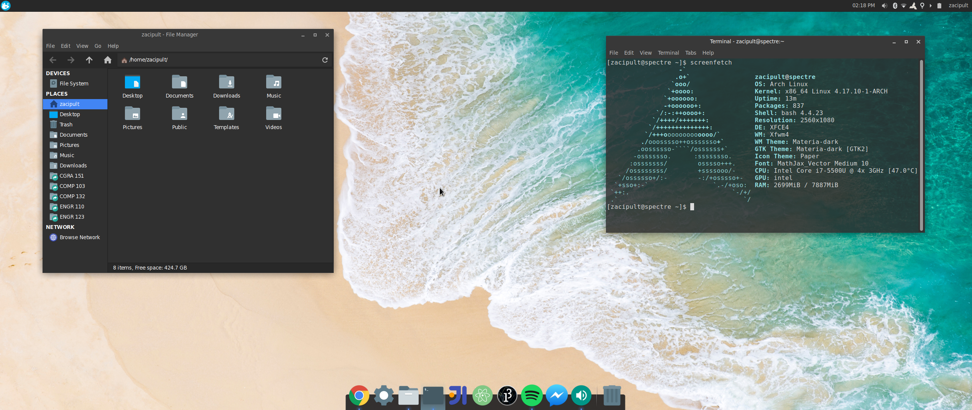This screenshot has height=410, width=972.
Task: Open the green volume control dock icon
Action: (581, 396)
